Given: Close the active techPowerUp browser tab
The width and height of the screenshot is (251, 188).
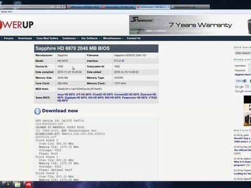Looking at the screenshot, I should pos(168,7).
